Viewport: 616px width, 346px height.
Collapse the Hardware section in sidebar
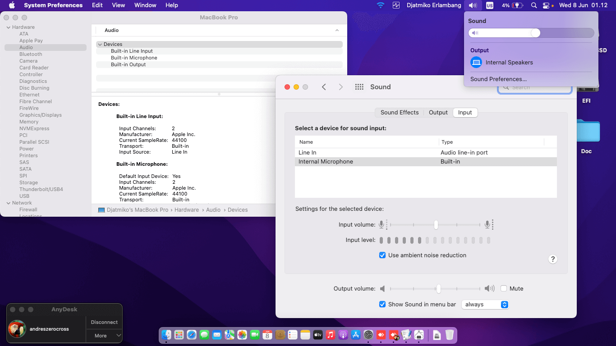click(x=8, y=27)
